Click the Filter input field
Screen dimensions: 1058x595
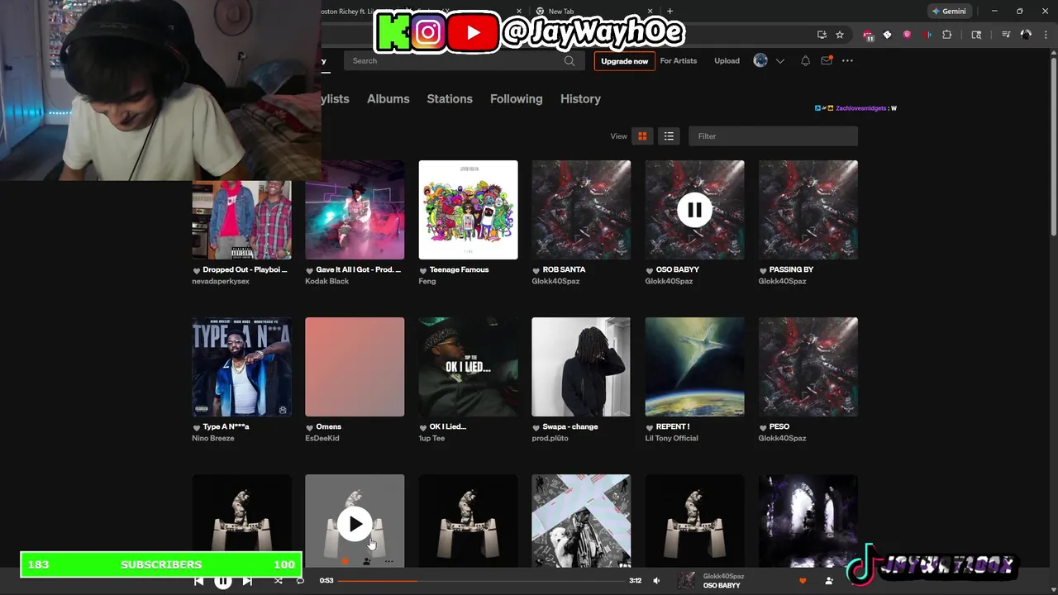click(773, 136)
